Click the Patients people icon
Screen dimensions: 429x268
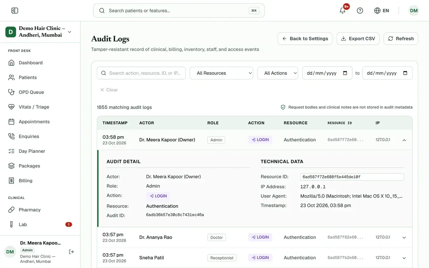[11, 78]
